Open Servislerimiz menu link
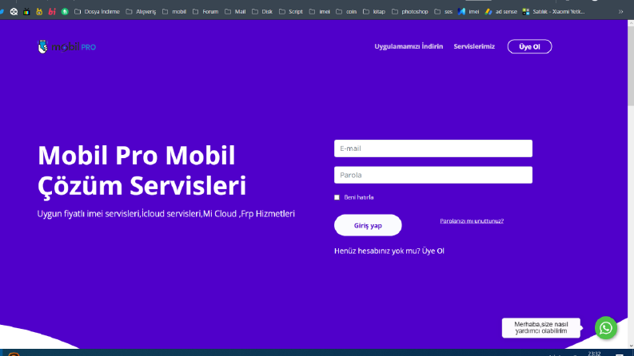 click(x=474, y=46)
